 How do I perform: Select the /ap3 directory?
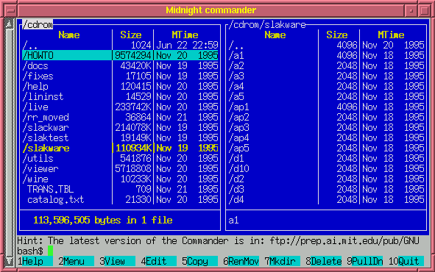(x=326, y=127)
